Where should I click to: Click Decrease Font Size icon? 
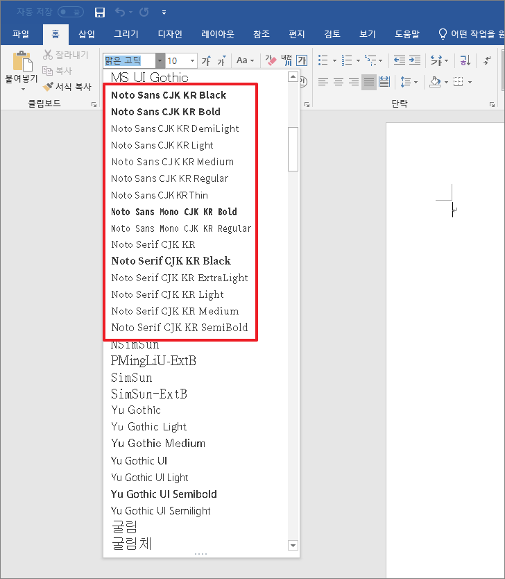(222, 60)
